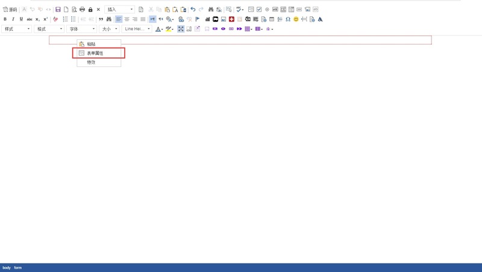482x272 pixels.
Task: Click the Block quote icon
Action: (101, 19)
